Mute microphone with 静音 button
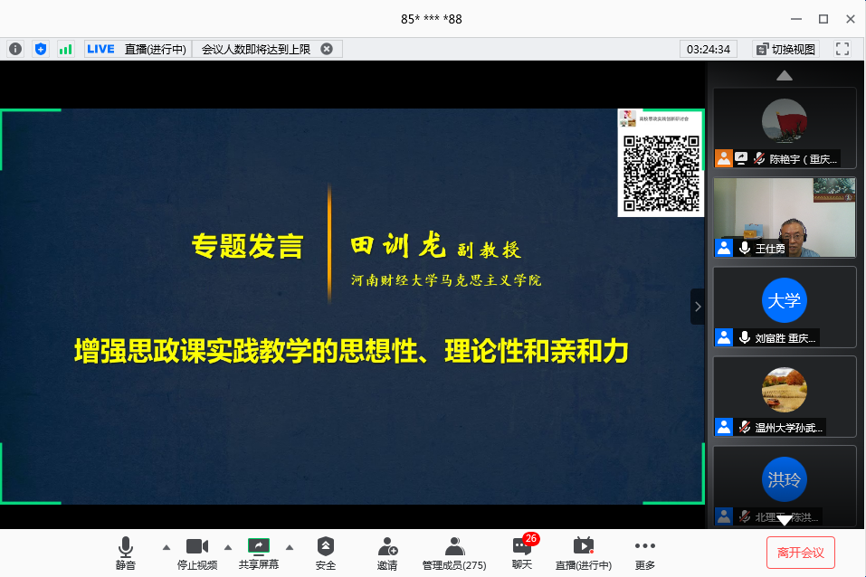The width and height of the screenshot is (866, 577). tap(125, 553)
